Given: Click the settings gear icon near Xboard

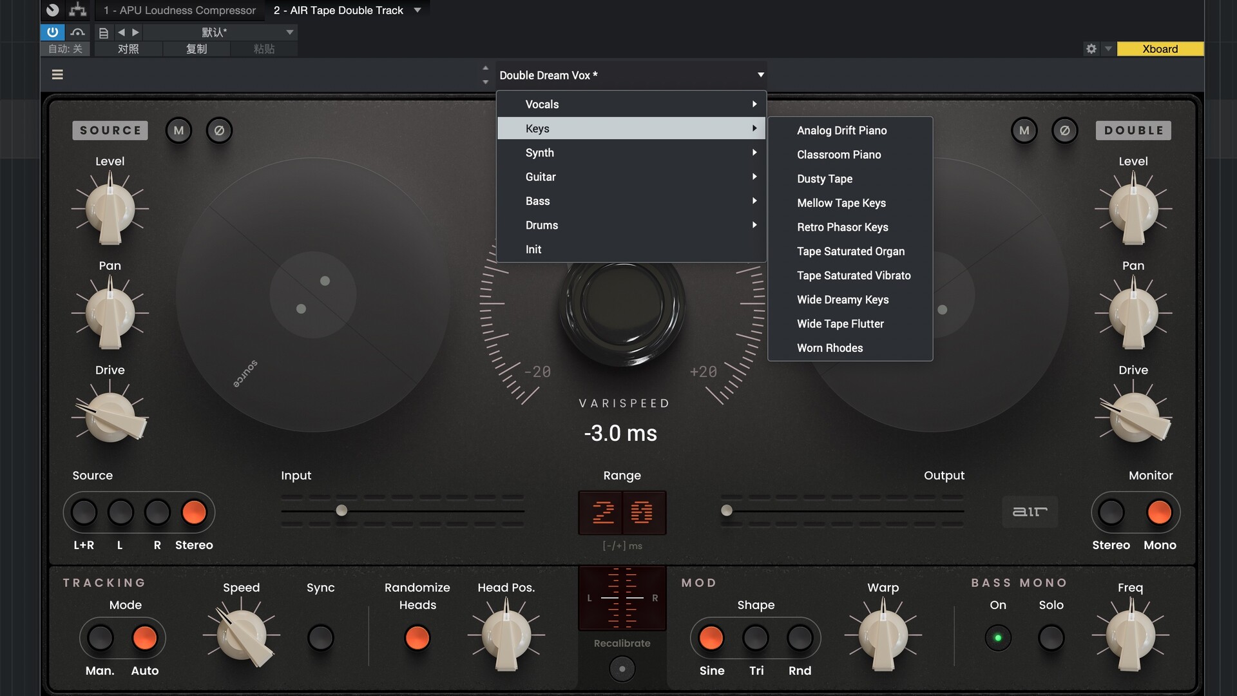Looking at the screenshot, I should 1091,49.
